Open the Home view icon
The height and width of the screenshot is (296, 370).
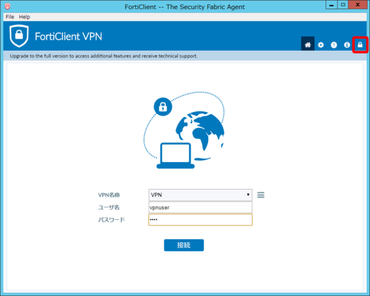(x=307, y=44)
